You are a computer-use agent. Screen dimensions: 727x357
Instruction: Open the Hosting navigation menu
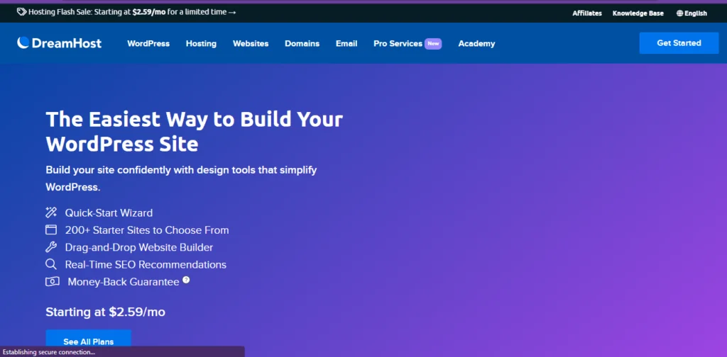[201, 43]
